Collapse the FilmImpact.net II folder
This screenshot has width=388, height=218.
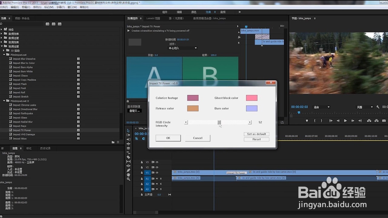click(x=4, y=101)
